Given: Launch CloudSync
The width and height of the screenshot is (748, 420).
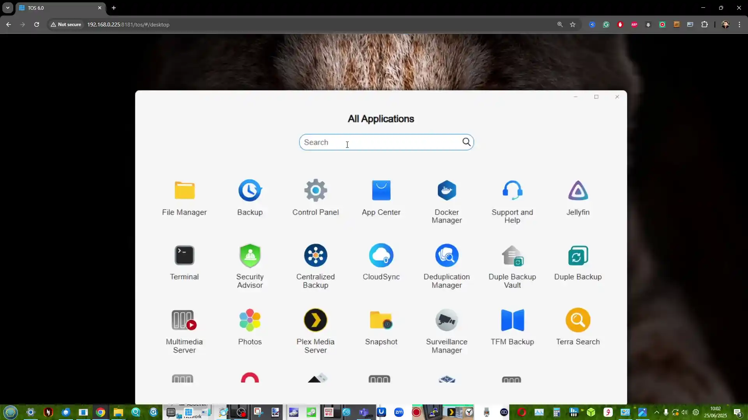Looking at the screenshot, I should [x=381, y=255].
